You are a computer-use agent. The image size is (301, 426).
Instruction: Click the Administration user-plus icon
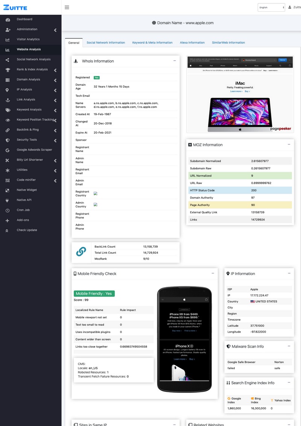(8, 30)
